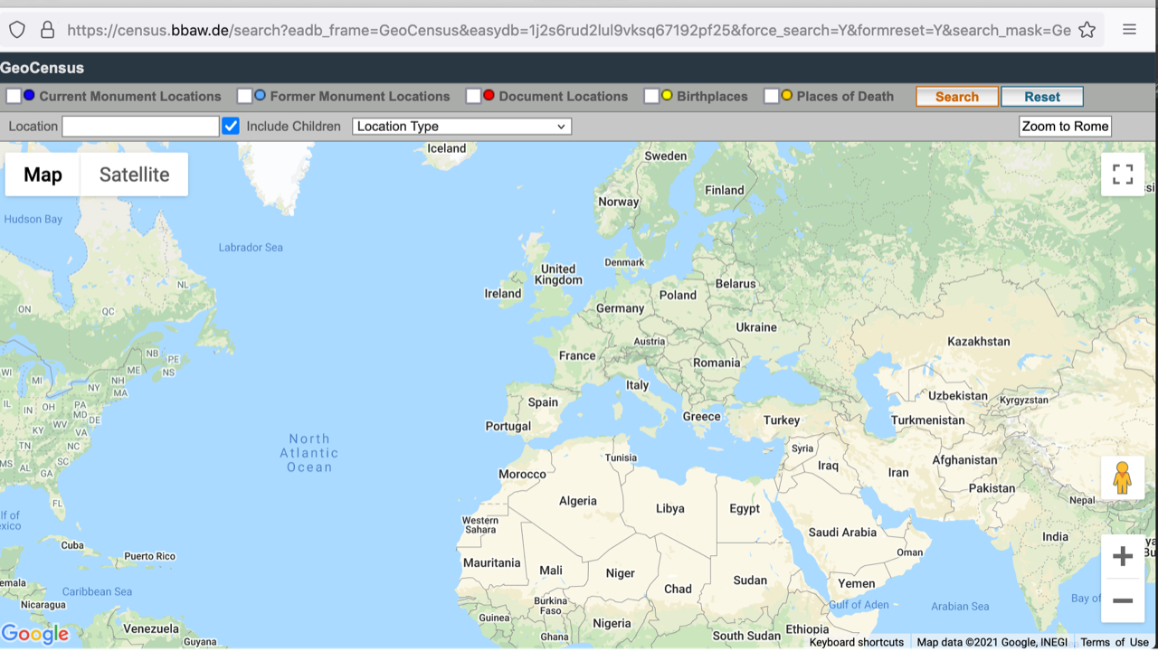Click the Zoom to Rome button
Image resolution: width=1158 pixels, height=651 pixels.
click(x=1065, y=127)
